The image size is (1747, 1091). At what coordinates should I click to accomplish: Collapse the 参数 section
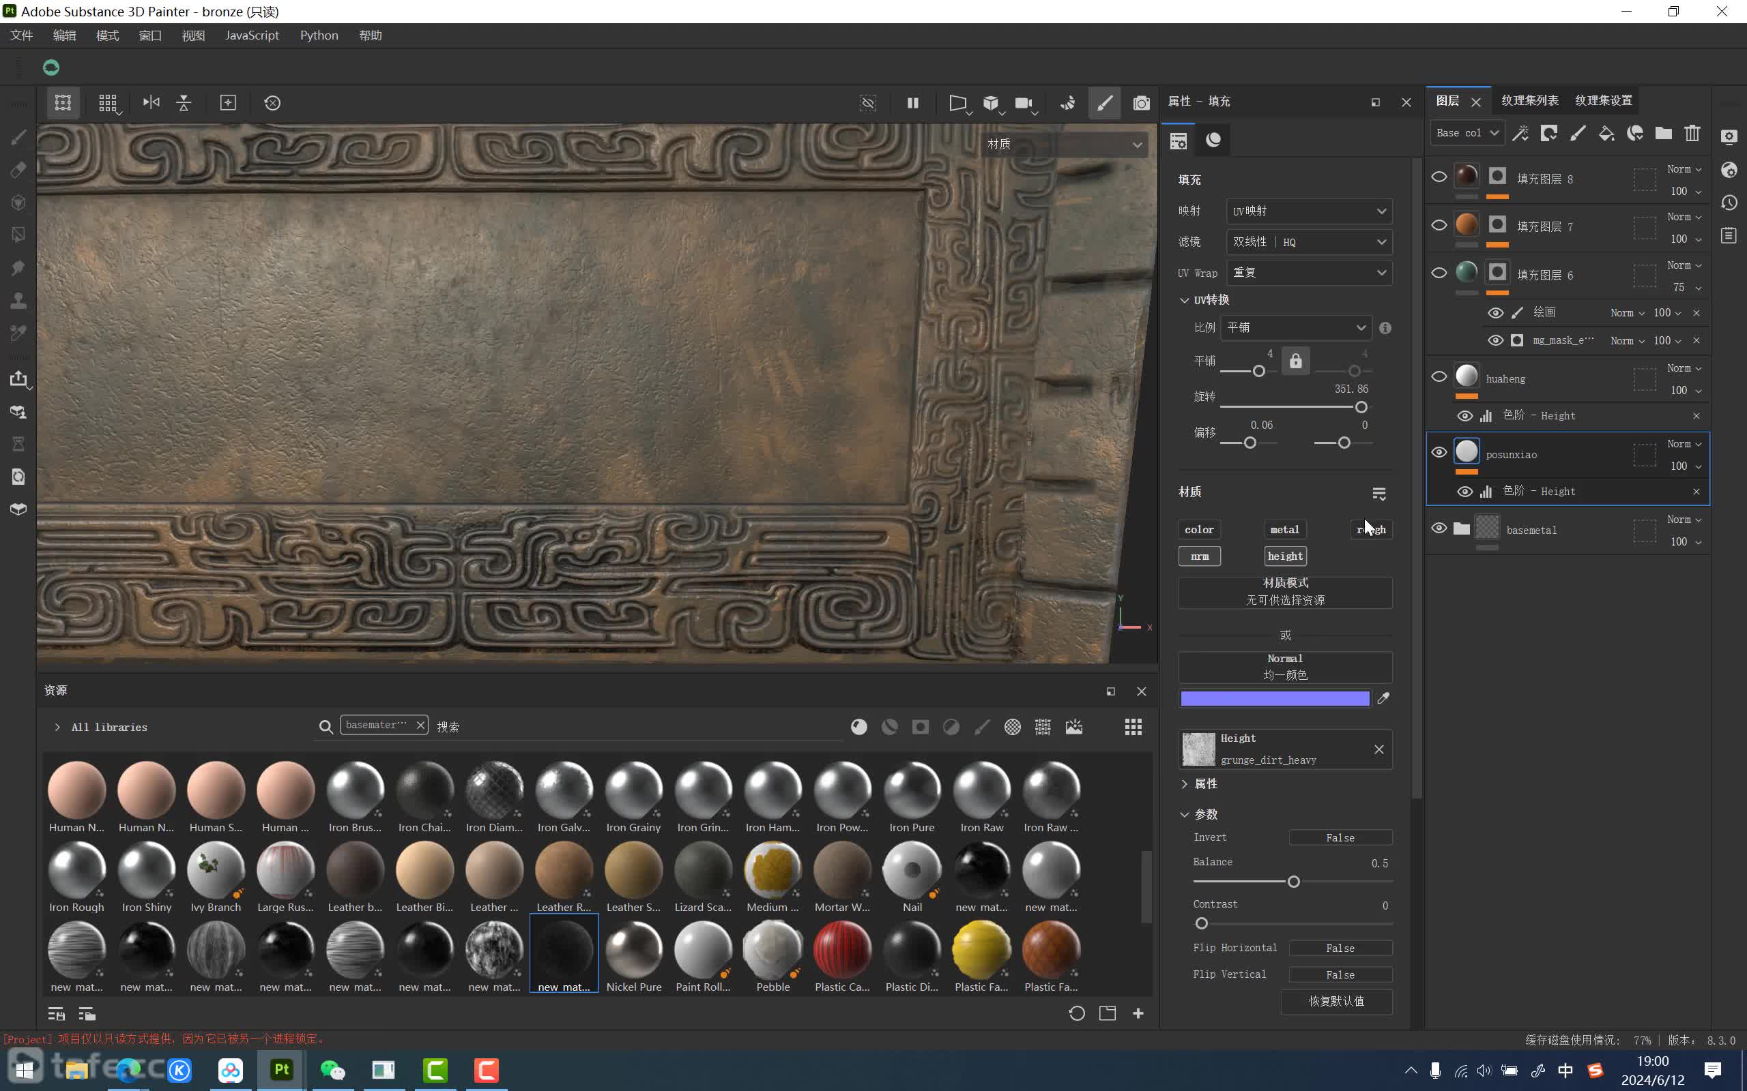[1184, 814]
